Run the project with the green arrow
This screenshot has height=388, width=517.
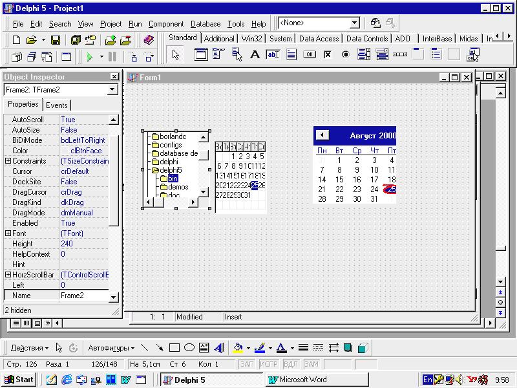89,57
